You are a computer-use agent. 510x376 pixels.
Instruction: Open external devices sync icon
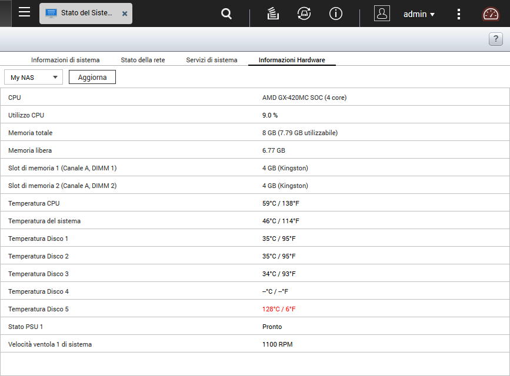point(304,14)
